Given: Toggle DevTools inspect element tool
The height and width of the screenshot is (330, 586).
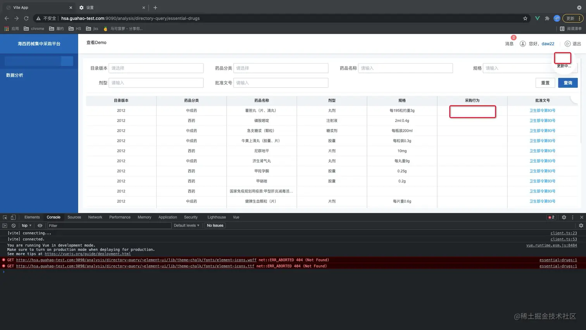Looking at the screenshot, I should pos(5,218).
